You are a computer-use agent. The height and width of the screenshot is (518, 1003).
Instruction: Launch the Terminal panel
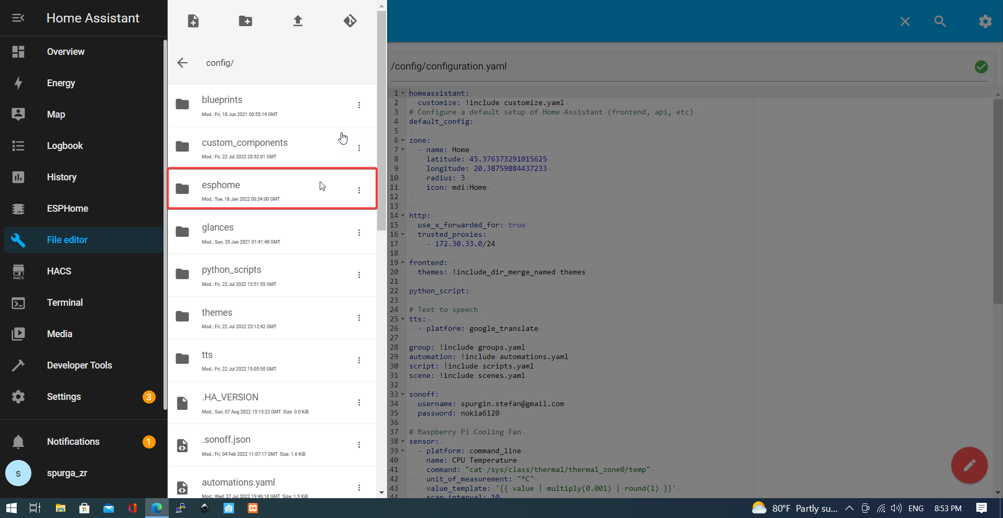click(84, 303)
